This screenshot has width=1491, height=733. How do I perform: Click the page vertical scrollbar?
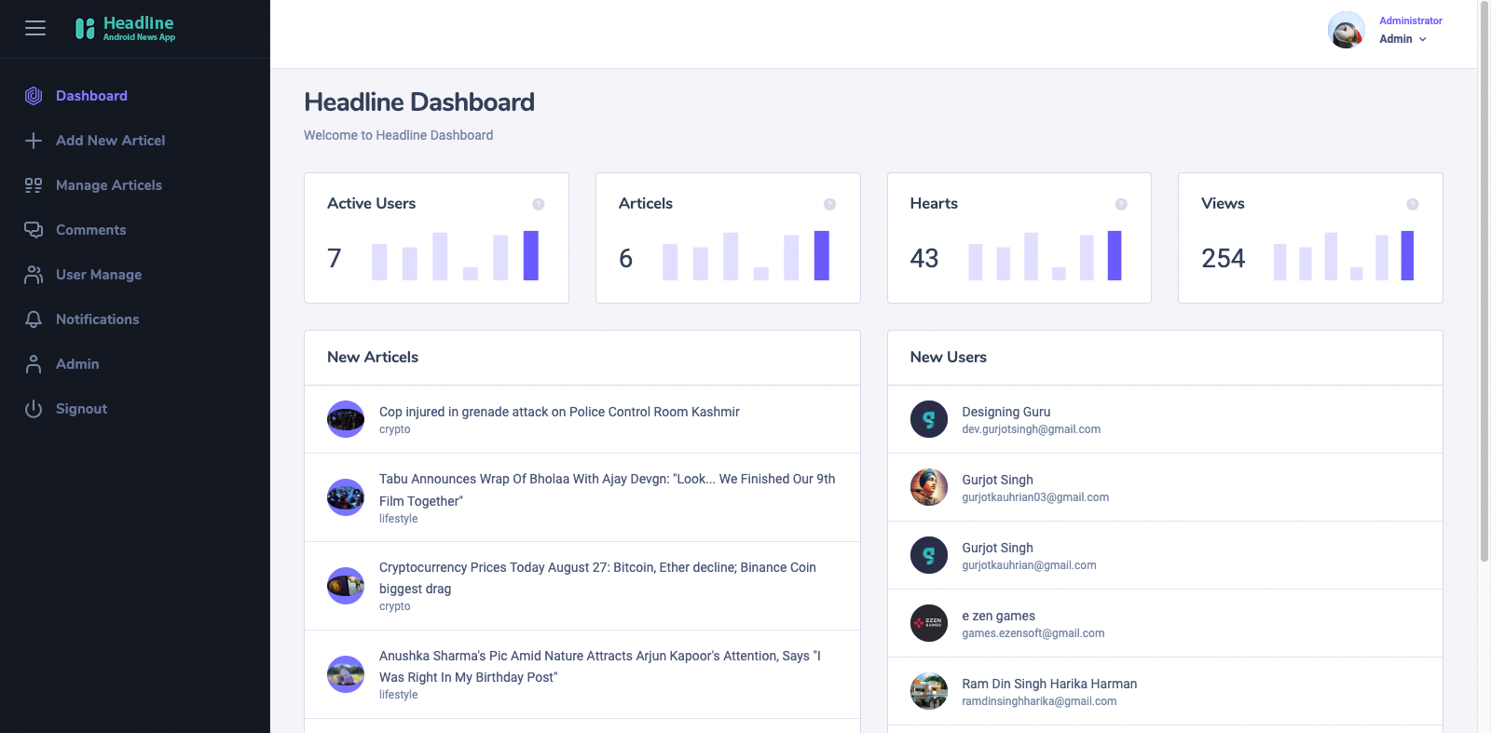tap(1484, 279)
